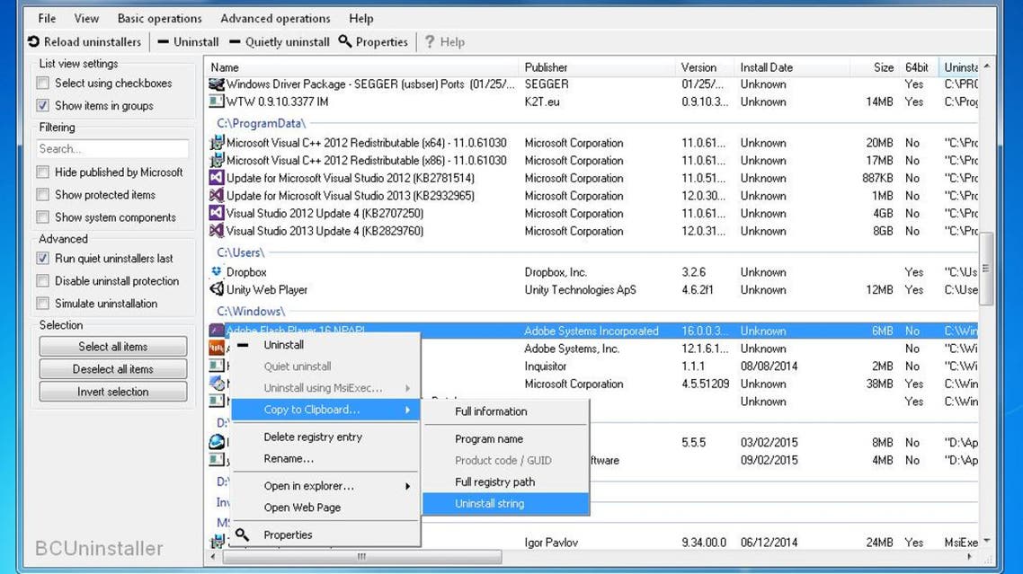Click the horizontal scrollbar thumb
The width and height of the screenshot is (1023, 574).
tap(362, 556)
